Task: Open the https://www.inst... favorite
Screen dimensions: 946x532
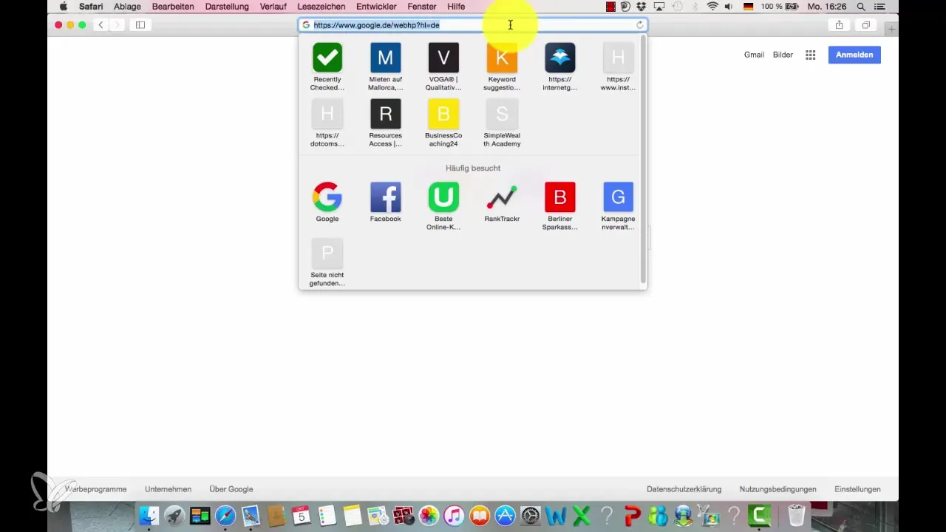Action: (619, 66)
